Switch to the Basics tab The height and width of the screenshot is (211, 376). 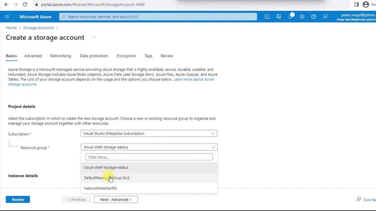coord(11,56)
